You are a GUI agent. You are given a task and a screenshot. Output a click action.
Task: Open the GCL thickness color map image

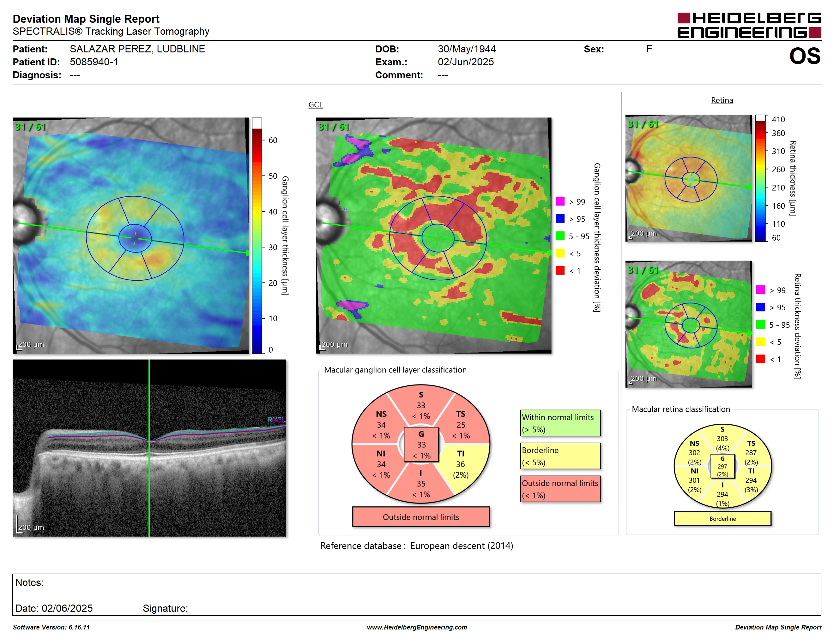[x=130, y=236]
